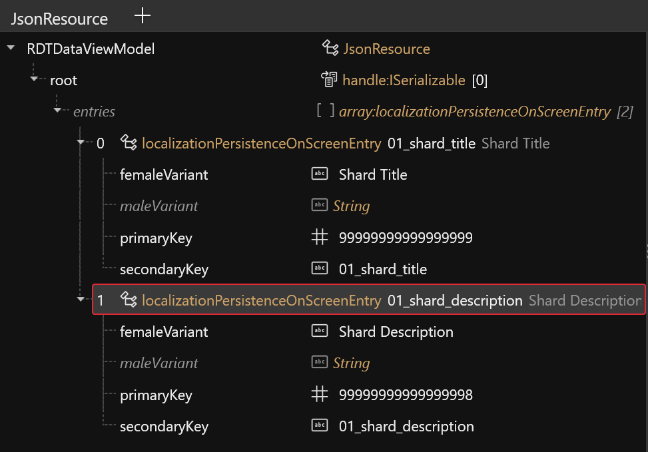
Task: Select femaleVariant value Shard Description
Action: click(x=396, y=332)
